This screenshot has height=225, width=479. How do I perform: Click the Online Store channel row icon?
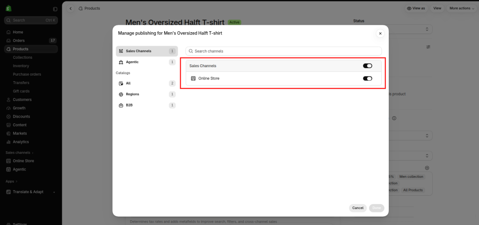(193, 78)
